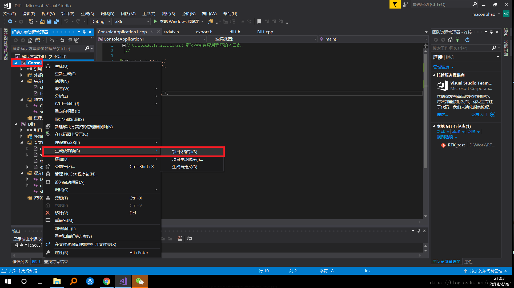
Task: Click the New Project toolbar icon
Action: pyautogui.click(x=31, y=21)
